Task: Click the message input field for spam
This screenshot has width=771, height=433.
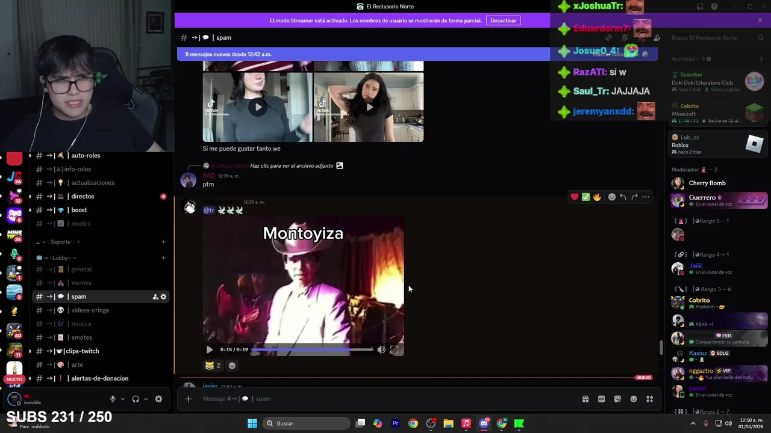Action: [x=385, y=399]
